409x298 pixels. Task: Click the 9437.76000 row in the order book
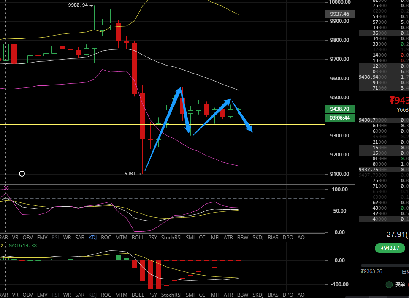tap(384, 170)
